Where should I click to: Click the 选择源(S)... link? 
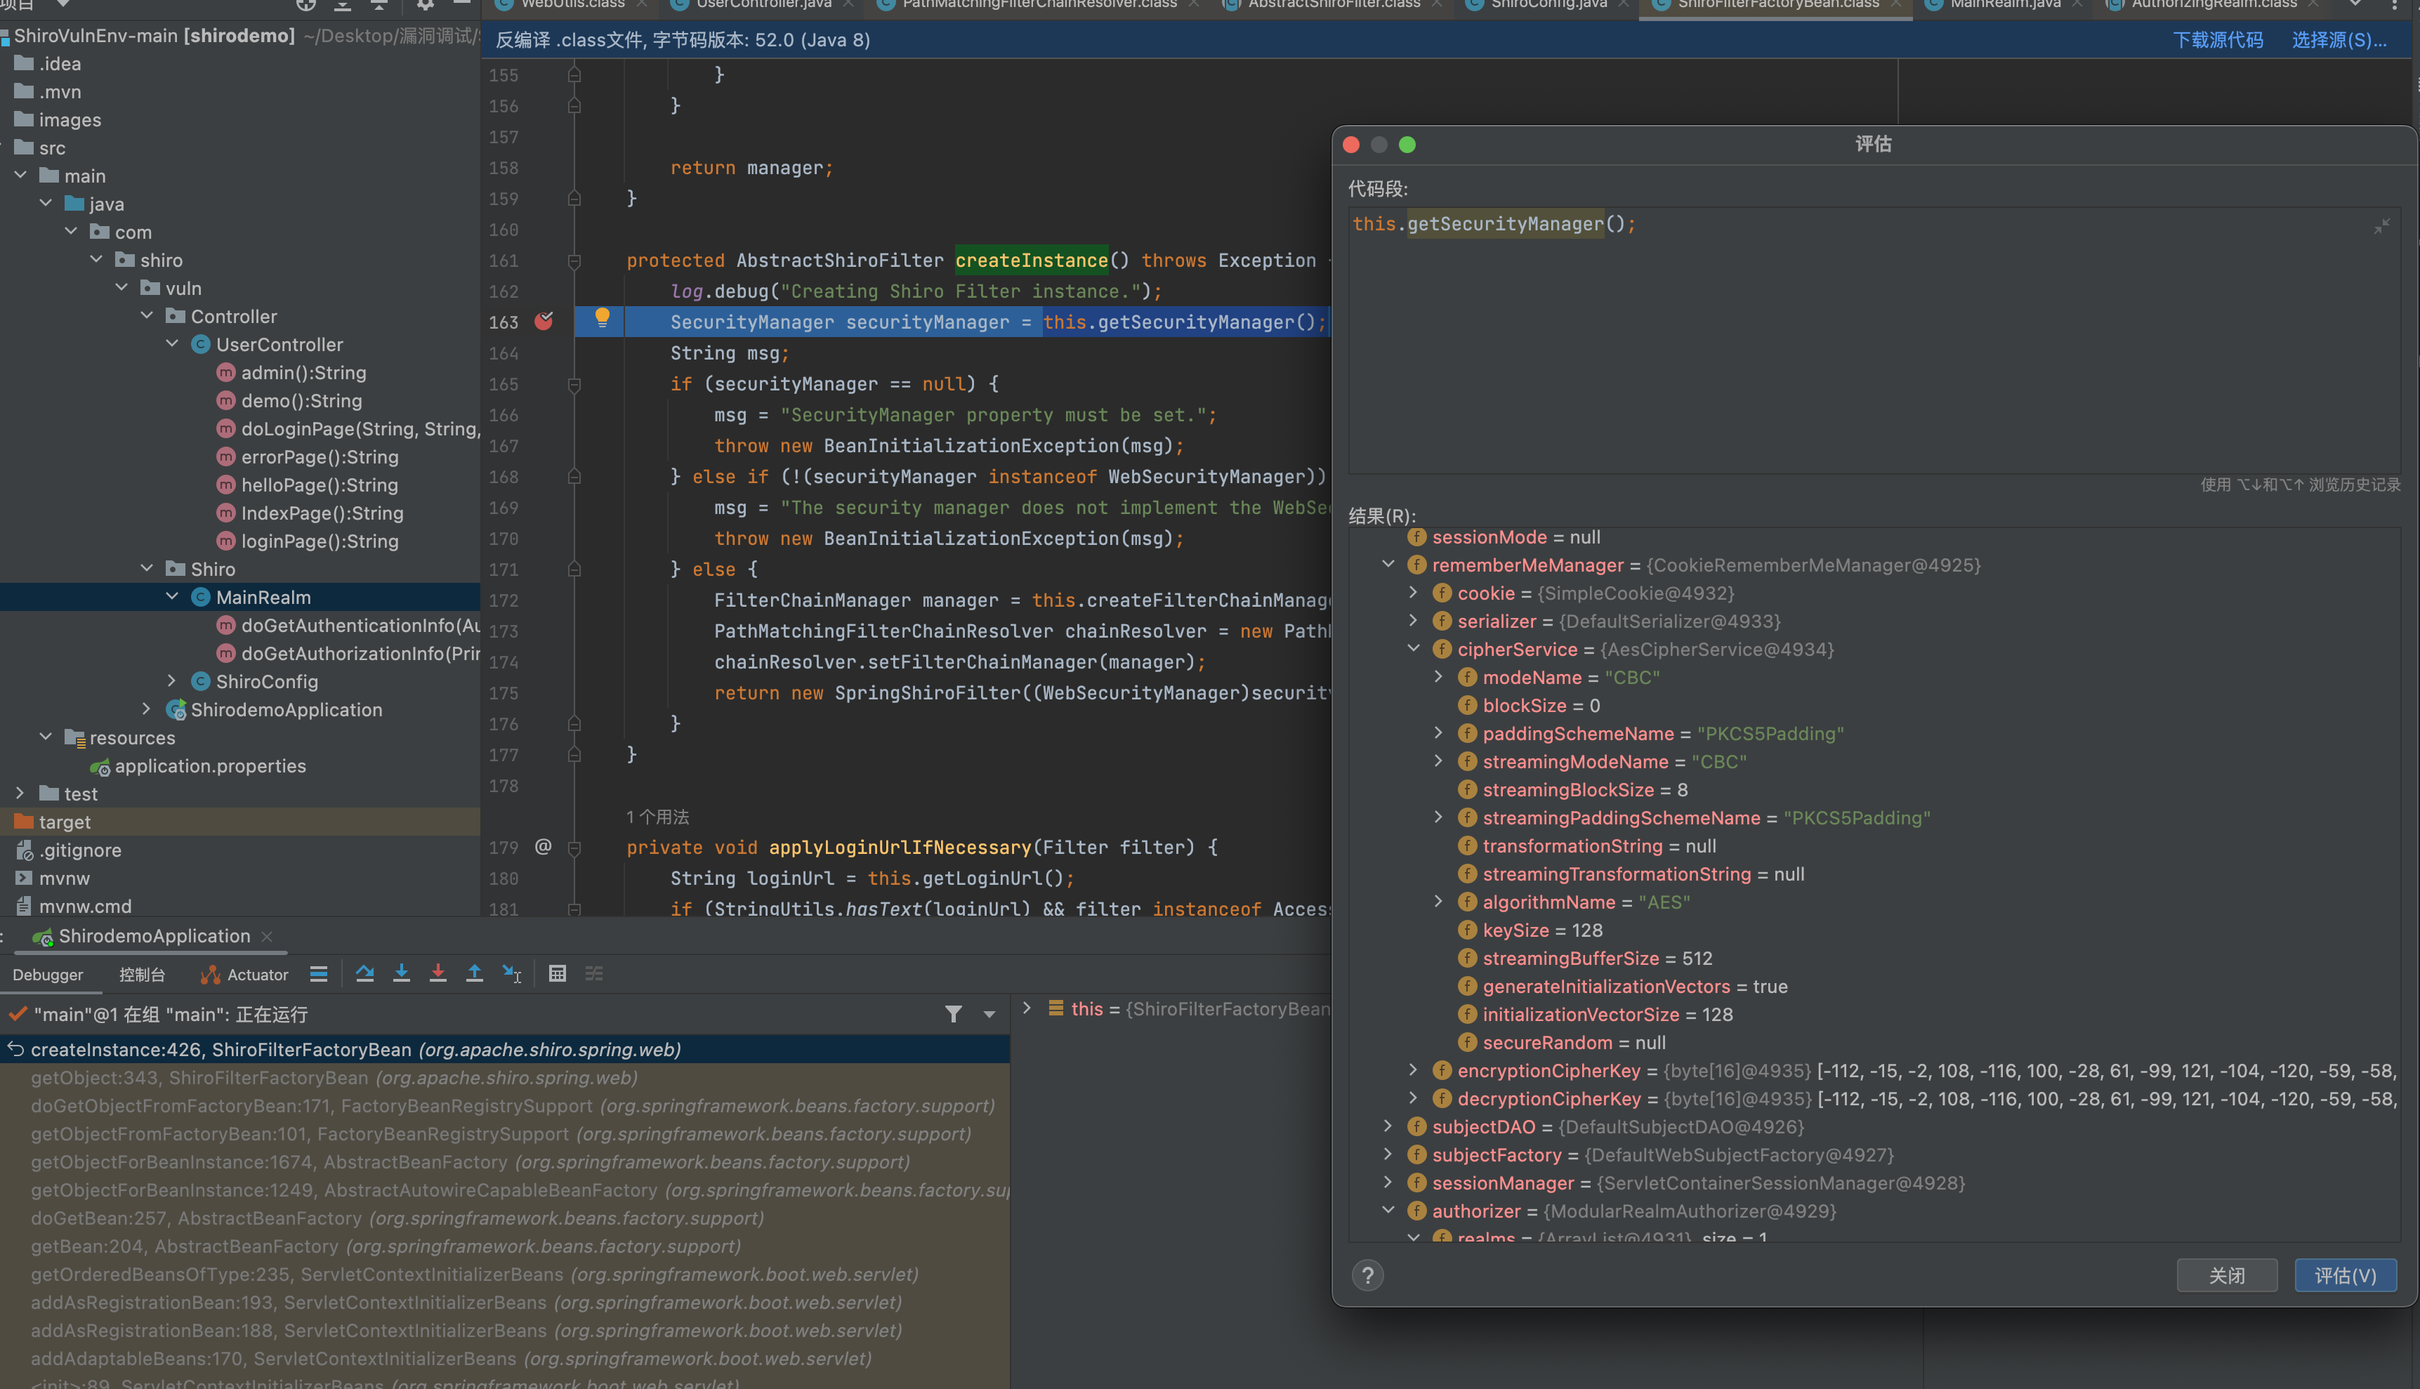click(x=2339, y=40)
